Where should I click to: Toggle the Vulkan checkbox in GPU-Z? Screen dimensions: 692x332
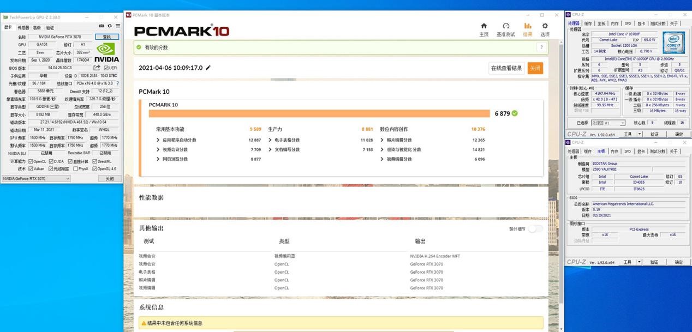pyautogui.click(x=31, y=169)
